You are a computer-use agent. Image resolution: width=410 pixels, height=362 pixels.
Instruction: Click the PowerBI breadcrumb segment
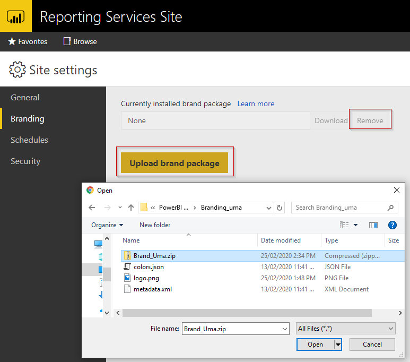[x=173, y=208]
